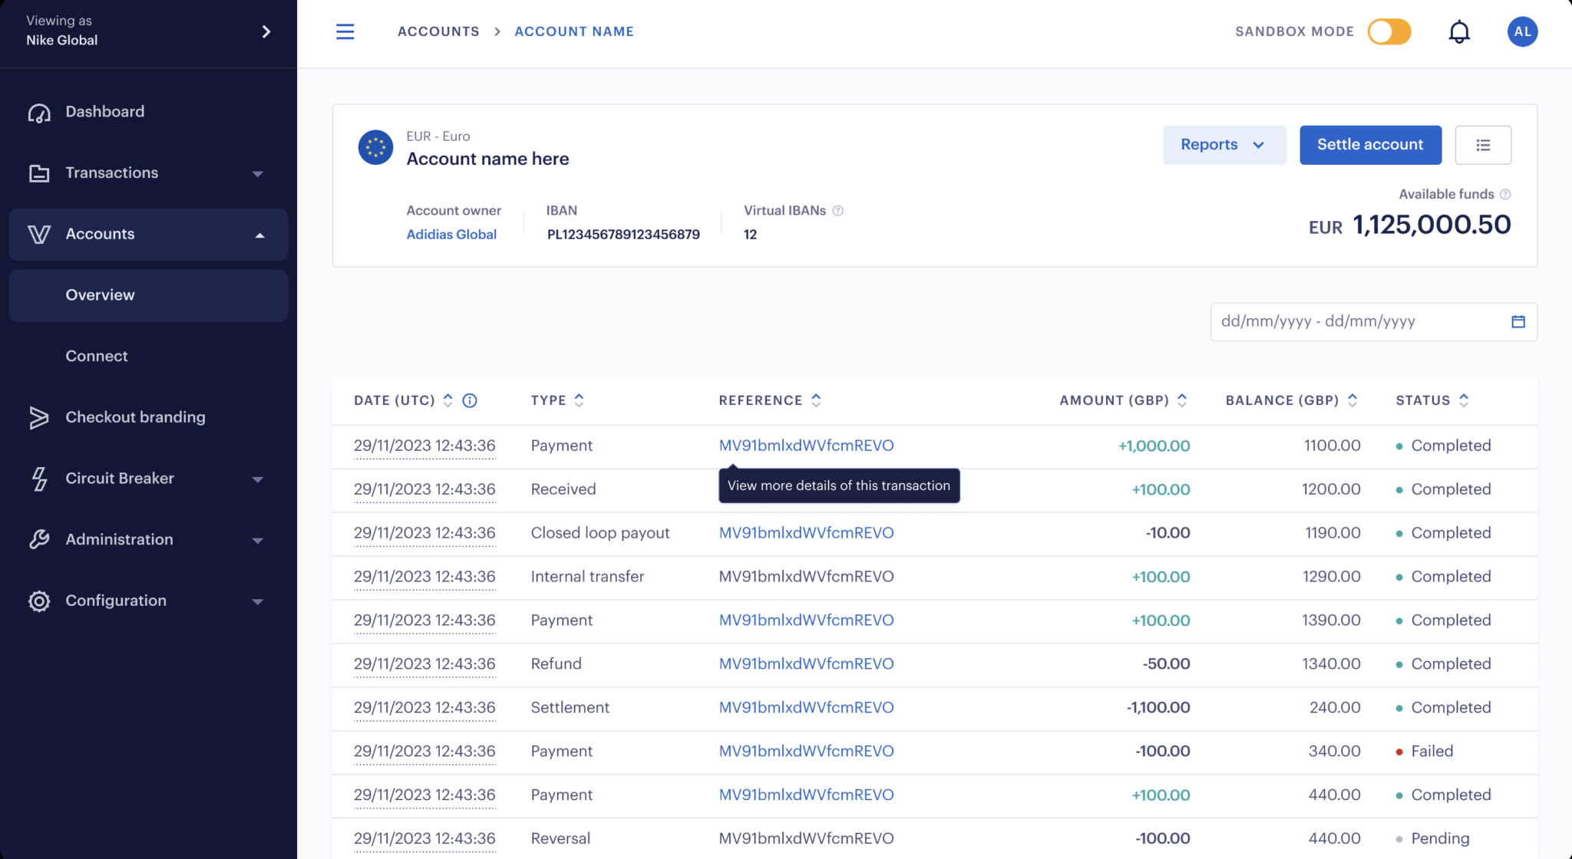Image resolution: width=1572 pixels, height=859 pixels.
Task: Open the notifications bell
Action: tap(1459, 31)
